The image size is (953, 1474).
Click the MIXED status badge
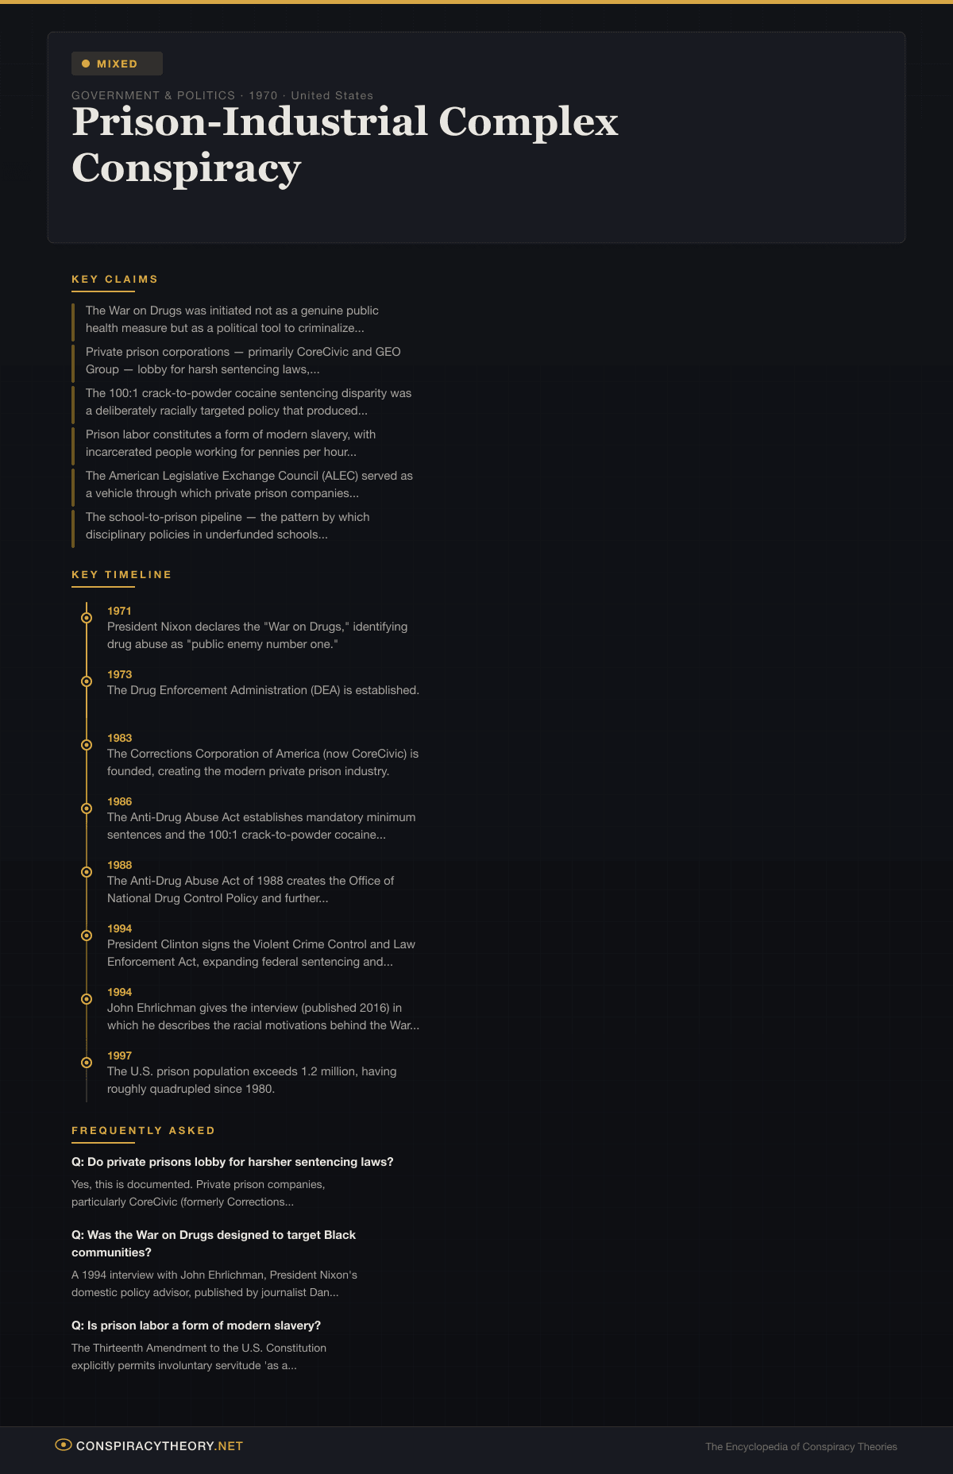(x=117, y=64)
